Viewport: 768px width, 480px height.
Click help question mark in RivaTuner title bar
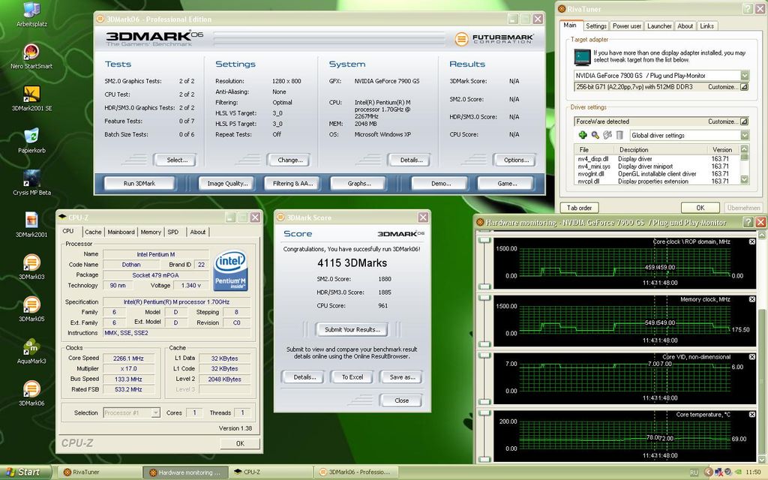click(x=748, y=9)
